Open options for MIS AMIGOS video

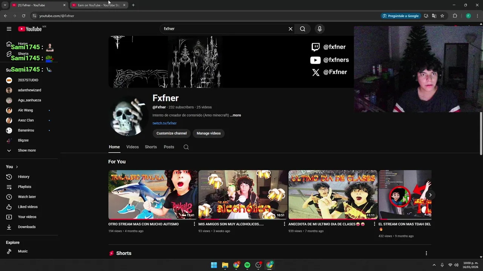point(285,224)
